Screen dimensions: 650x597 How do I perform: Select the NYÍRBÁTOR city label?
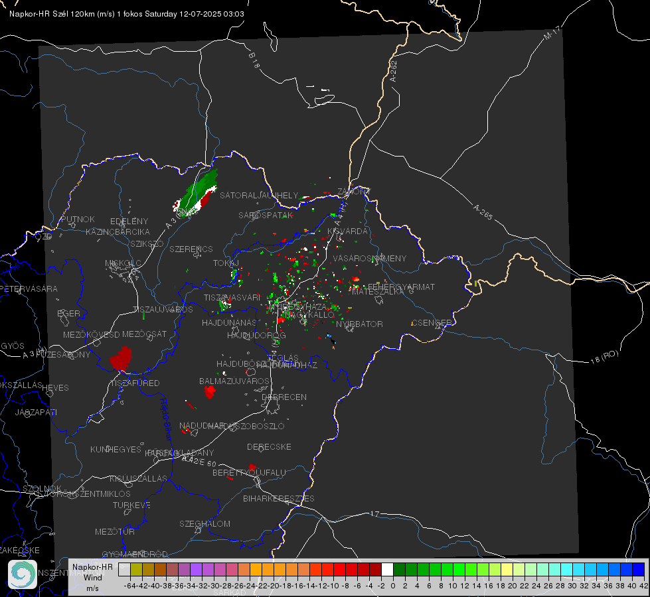[x=359, y=324]
